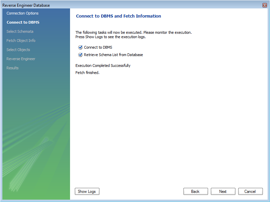Image resolution: width=270 pixels, height=202 pixels.
Task: Select Results step in sidebar
Action: [x=13, y=68]
